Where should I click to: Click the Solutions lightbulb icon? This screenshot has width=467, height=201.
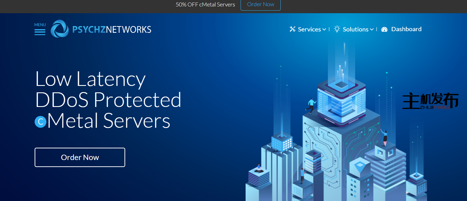(337, 29)
